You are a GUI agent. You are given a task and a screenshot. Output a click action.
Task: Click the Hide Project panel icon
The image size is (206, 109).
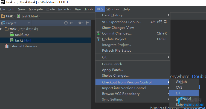(x=88, y=23)
